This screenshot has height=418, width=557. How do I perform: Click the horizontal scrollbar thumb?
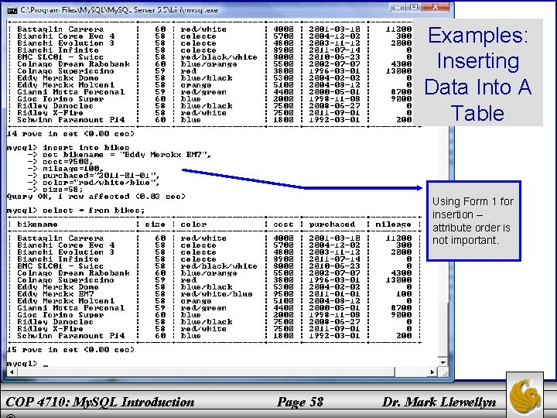click(206, 372)
